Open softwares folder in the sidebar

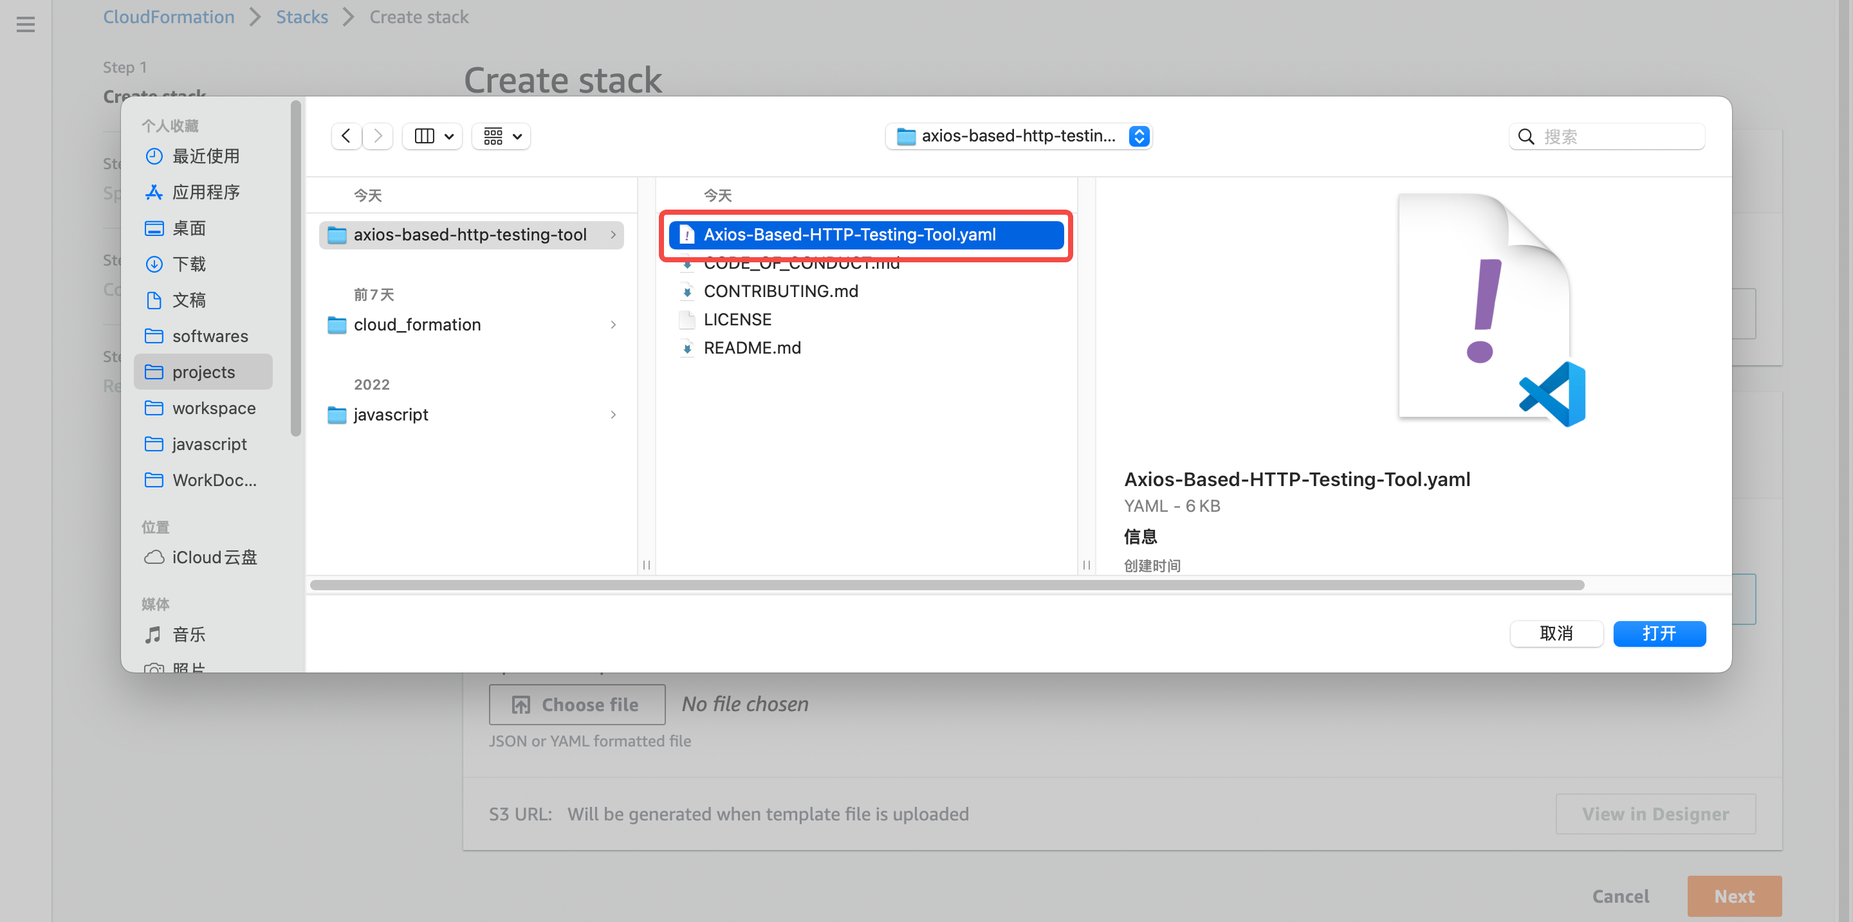[x=203, y=336]
